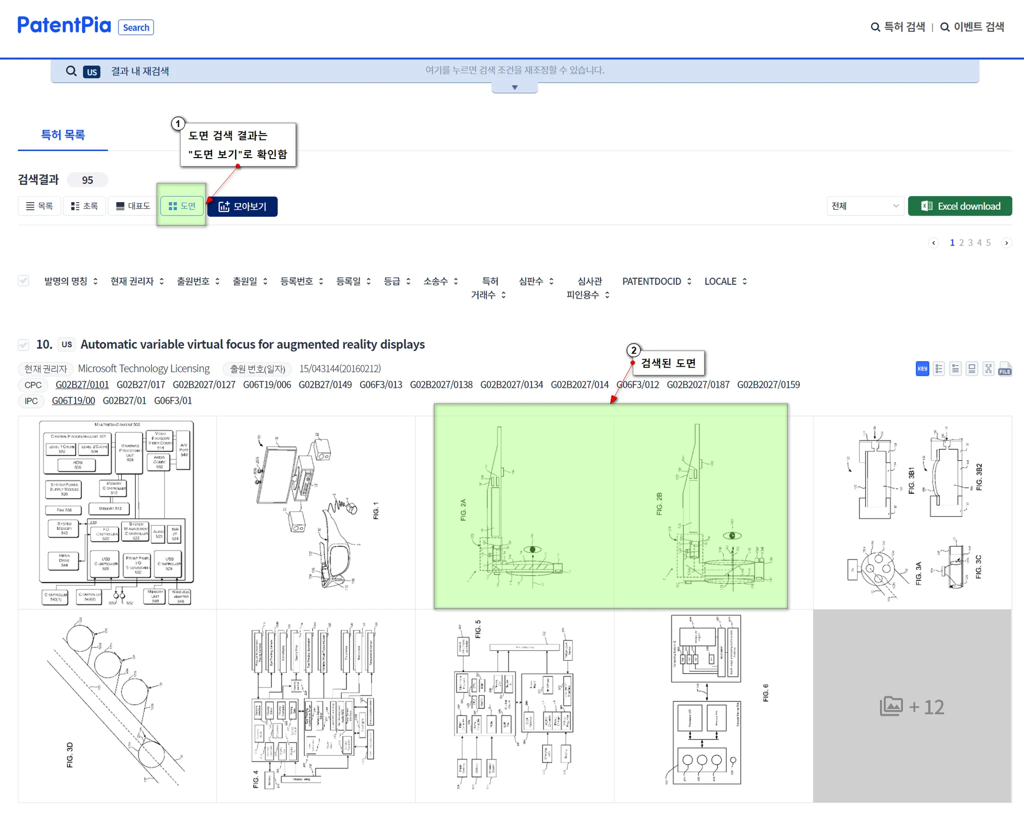Open the +12 more drawings thumbnail

pyautogui.click(x=912, y=706)
